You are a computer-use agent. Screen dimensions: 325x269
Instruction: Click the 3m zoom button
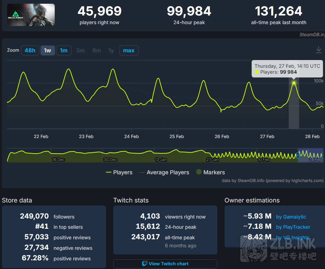click(80, 50)
